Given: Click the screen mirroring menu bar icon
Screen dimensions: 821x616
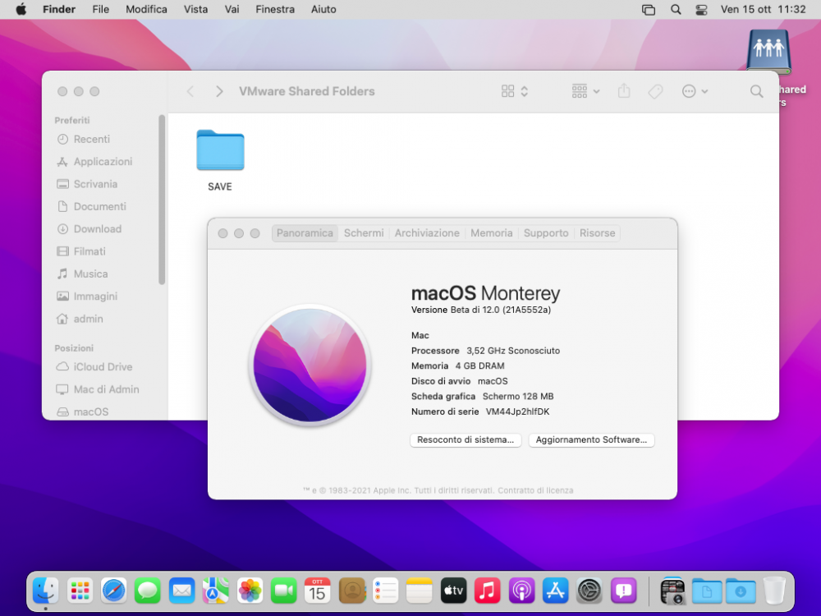Looking at the screenshot, I should [x=649, y=9].
